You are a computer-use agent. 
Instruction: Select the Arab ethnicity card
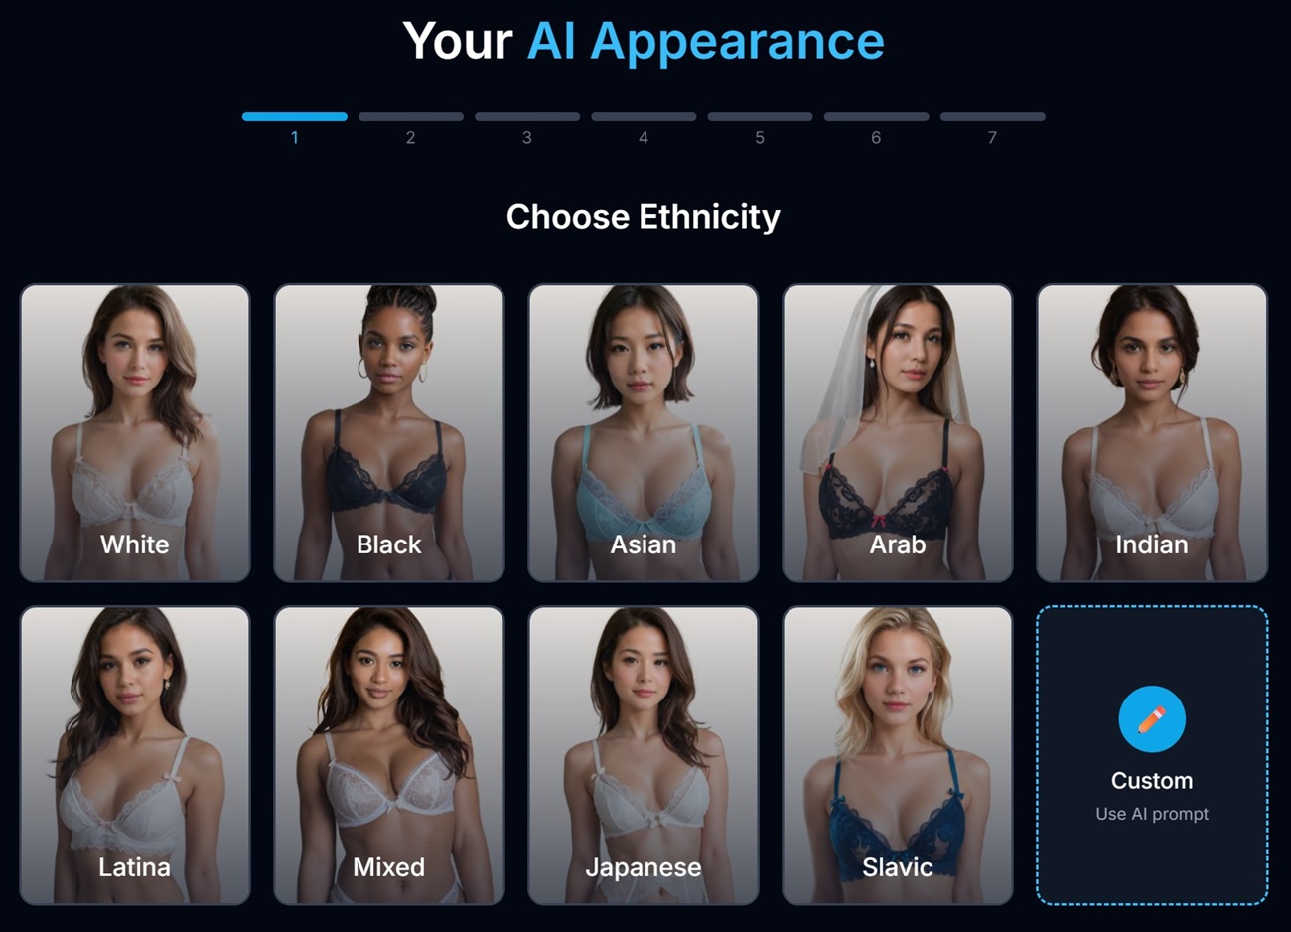pyautogui.click(x=898, y=433)
